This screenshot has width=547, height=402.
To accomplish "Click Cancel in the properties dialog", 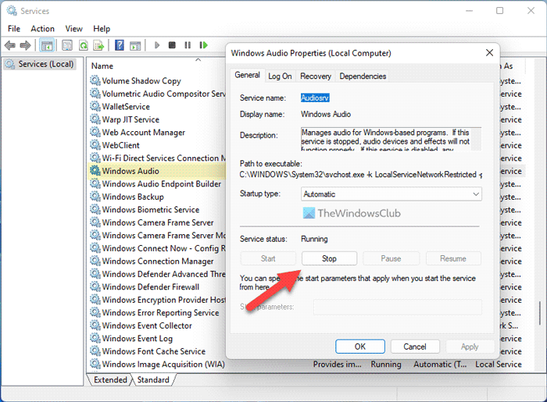I will point(415,347).
